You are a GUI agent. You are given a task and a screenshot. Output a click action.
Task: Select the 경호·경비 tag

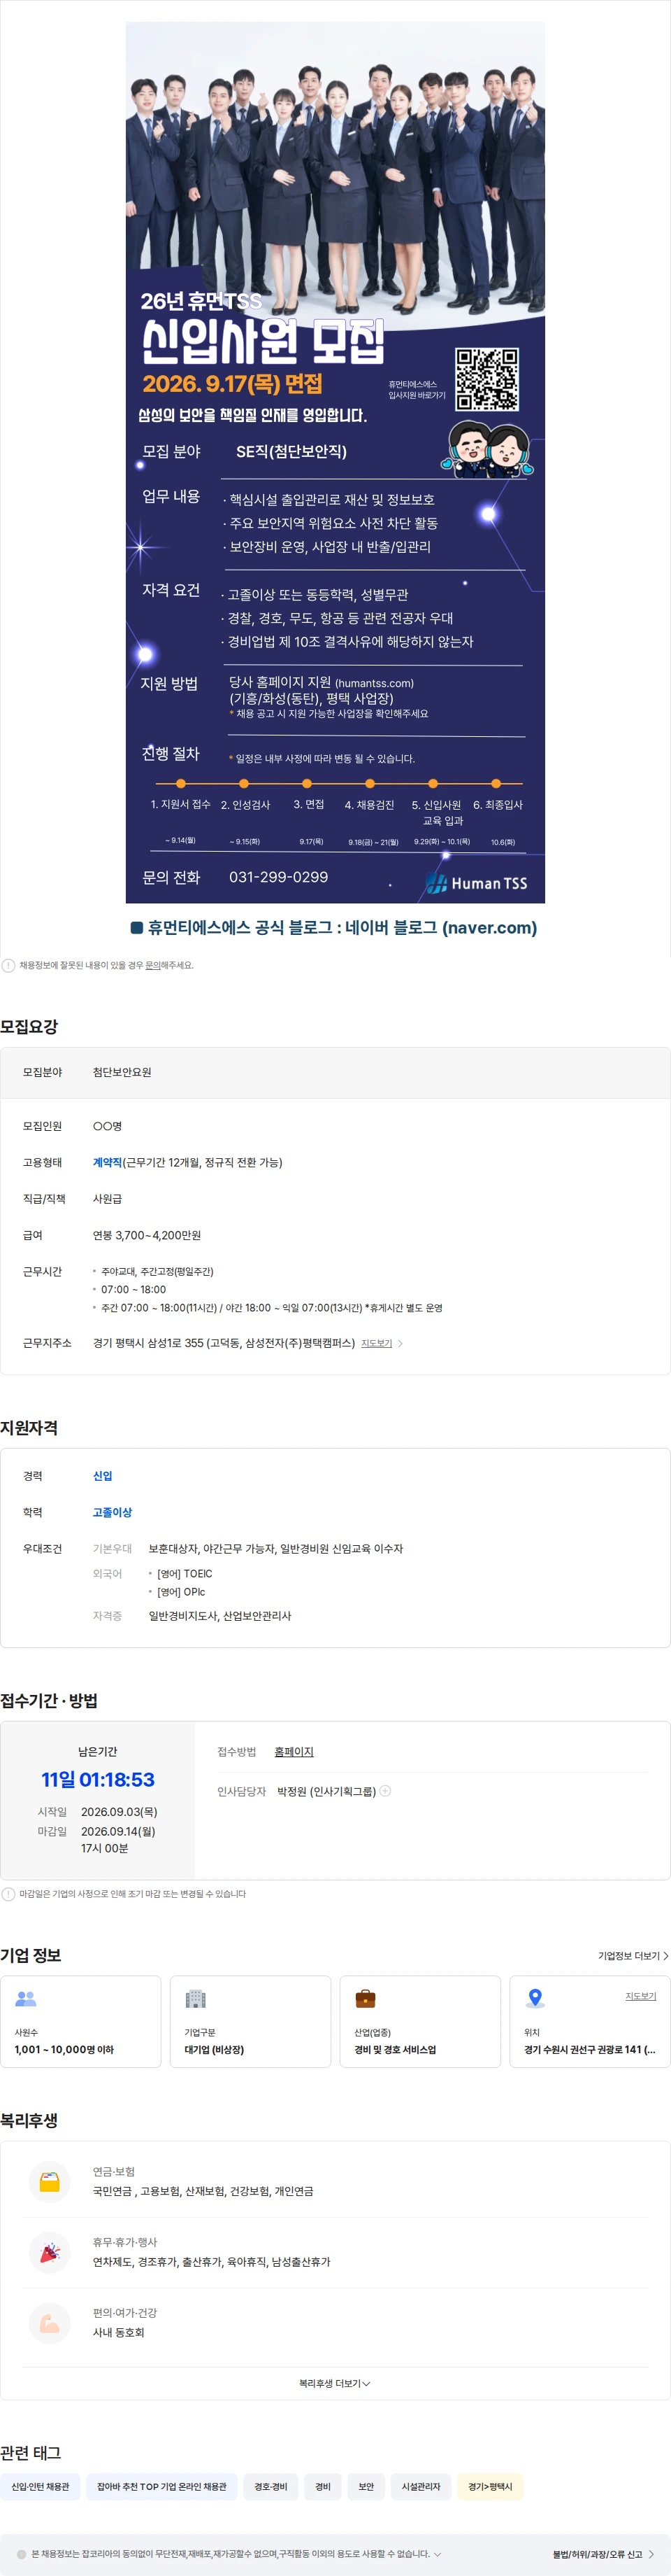point(270,2486)
